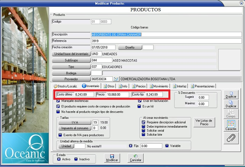Toggle the Manejarle existencias checkbox
The width and height of the screenshot is (245, 167).
point(58,101)
